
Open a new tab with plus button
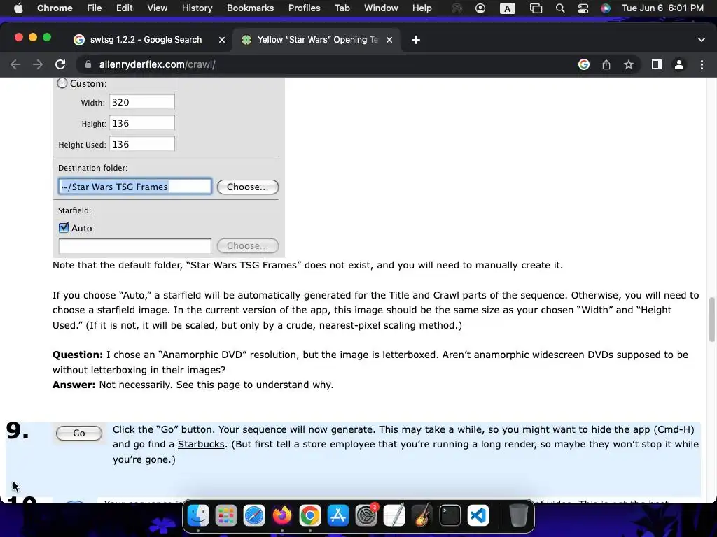click(x=416, y=40)
